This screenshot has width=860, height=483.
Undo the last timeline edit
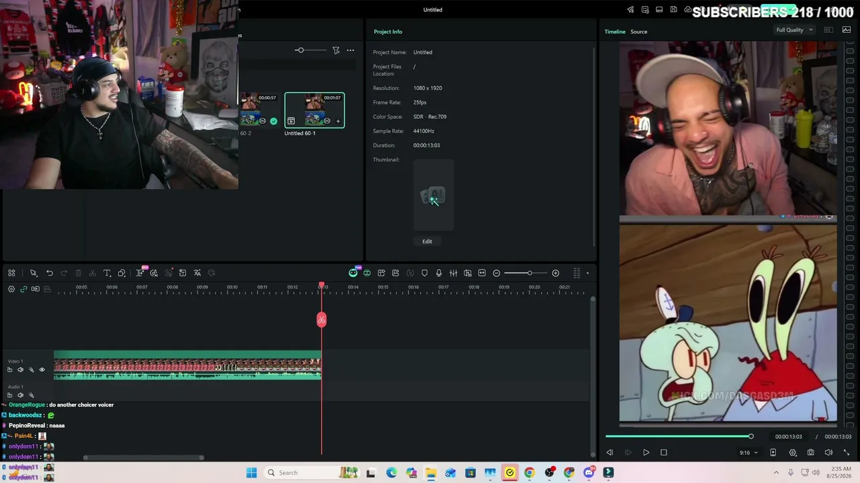[x=50, y=273]
